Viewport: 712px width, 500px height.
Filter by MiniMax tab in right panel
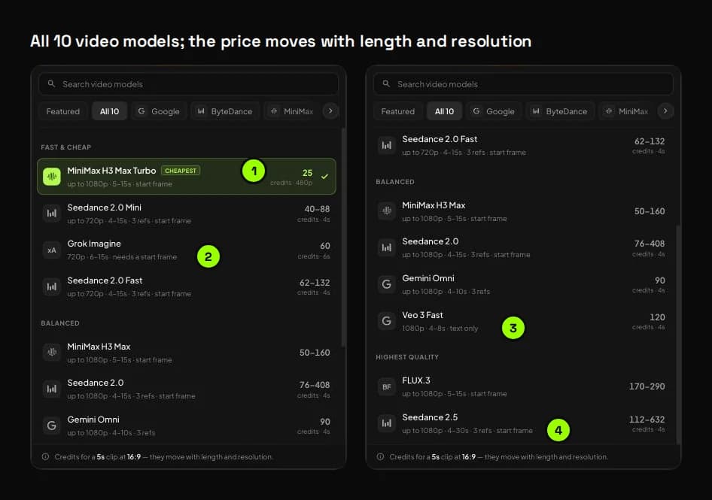point(626,111)
